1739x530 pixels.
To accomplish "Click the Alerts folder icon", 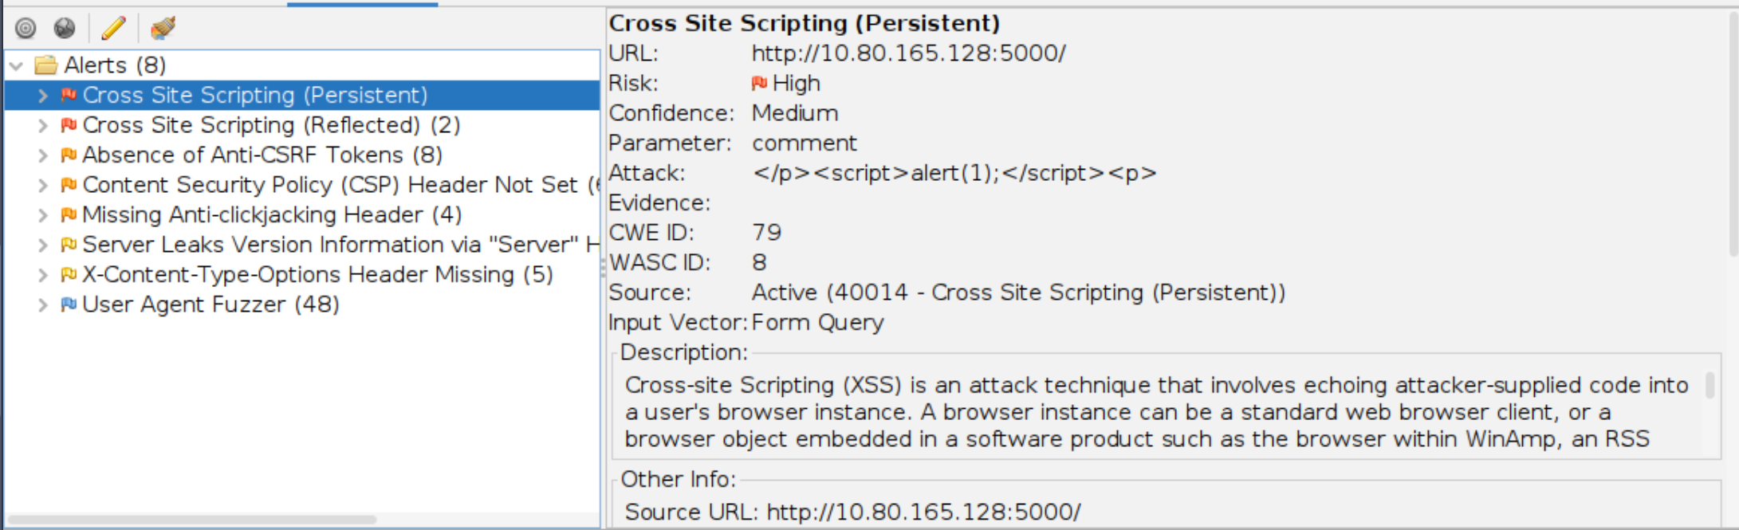I will (46, 65).
